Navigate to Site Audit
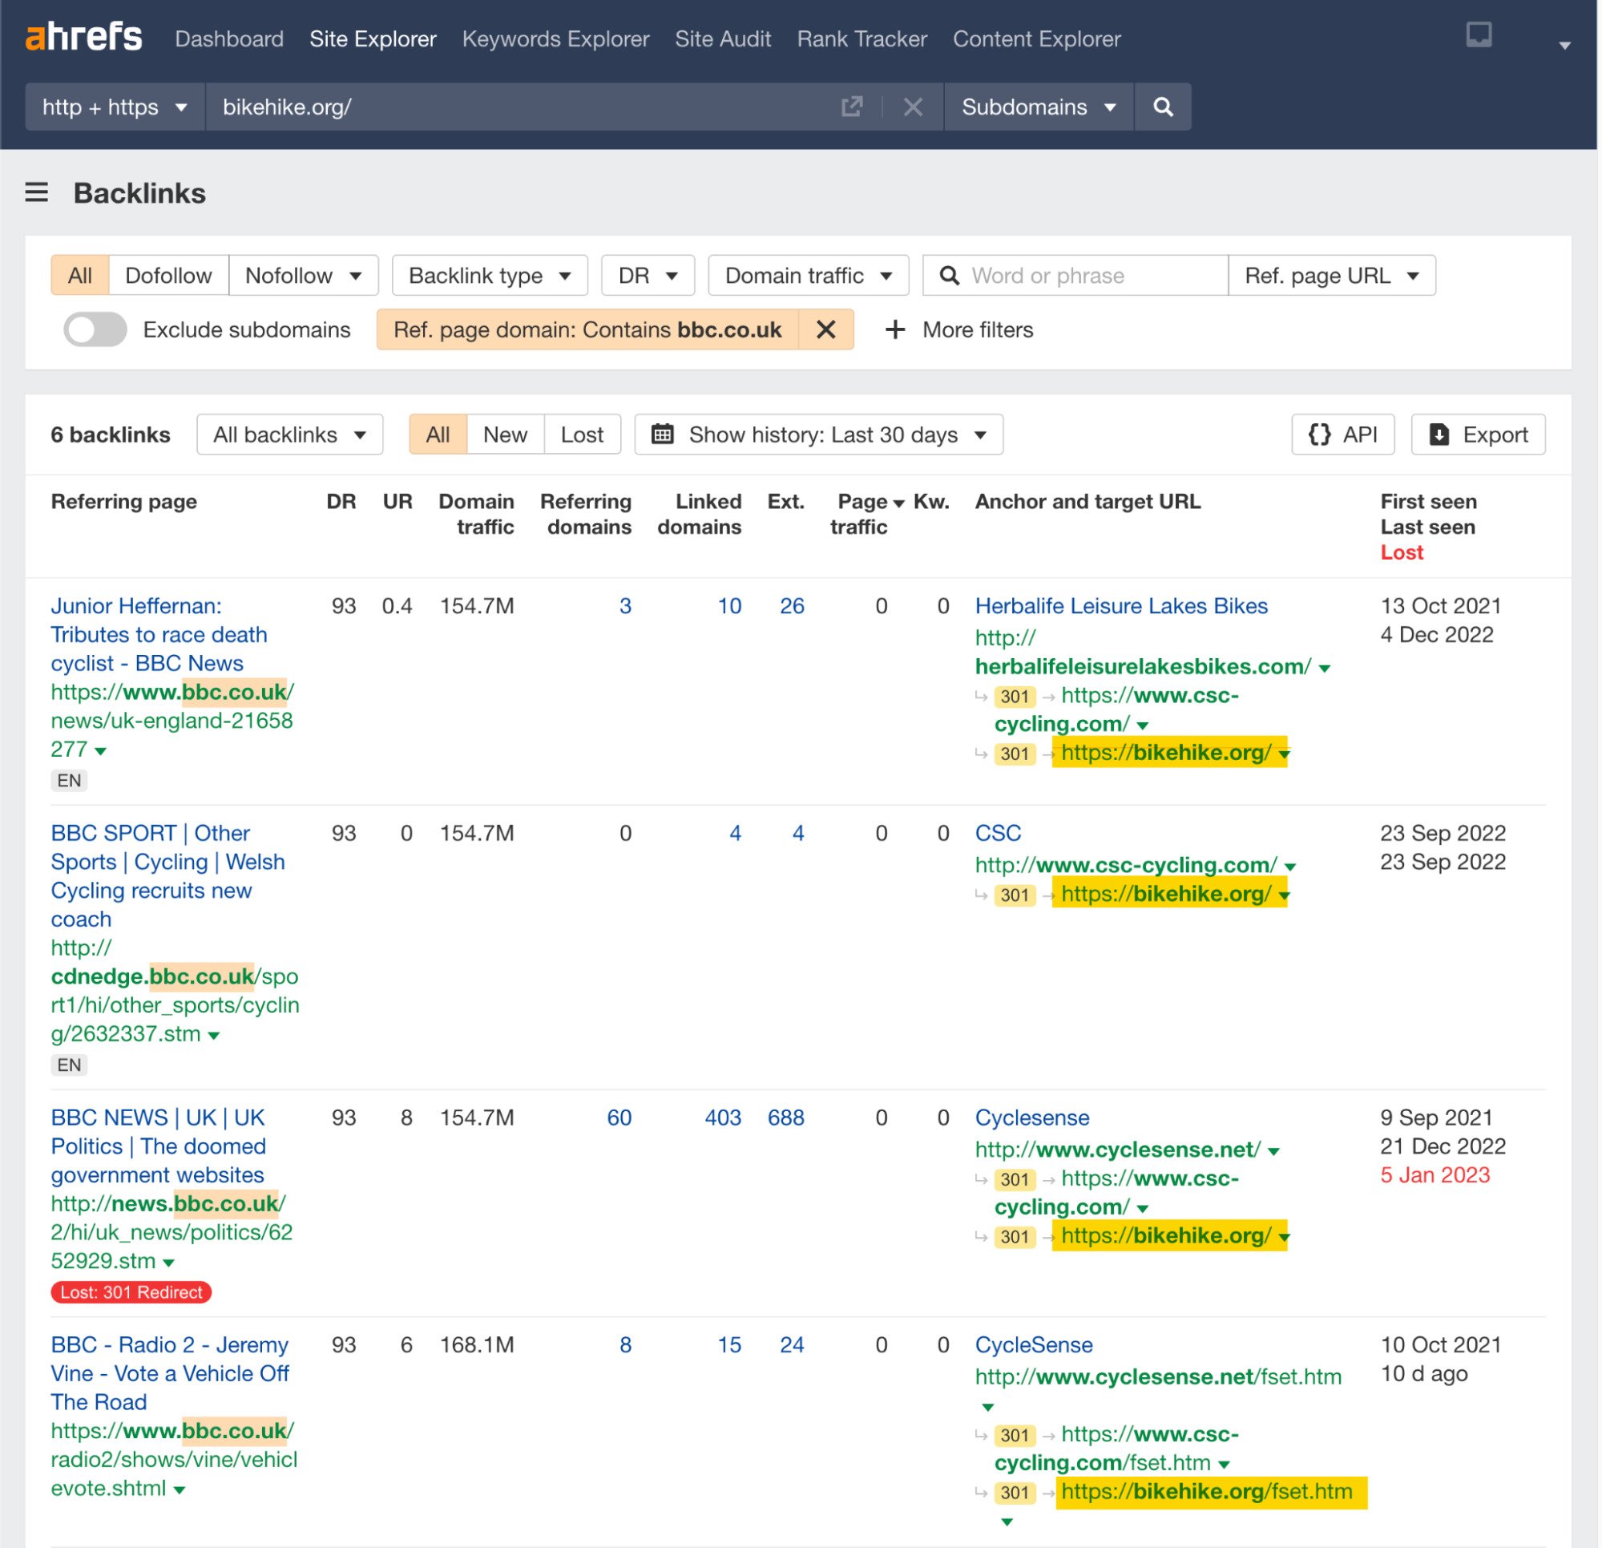1602x1548 pixels. click(723, 38)
